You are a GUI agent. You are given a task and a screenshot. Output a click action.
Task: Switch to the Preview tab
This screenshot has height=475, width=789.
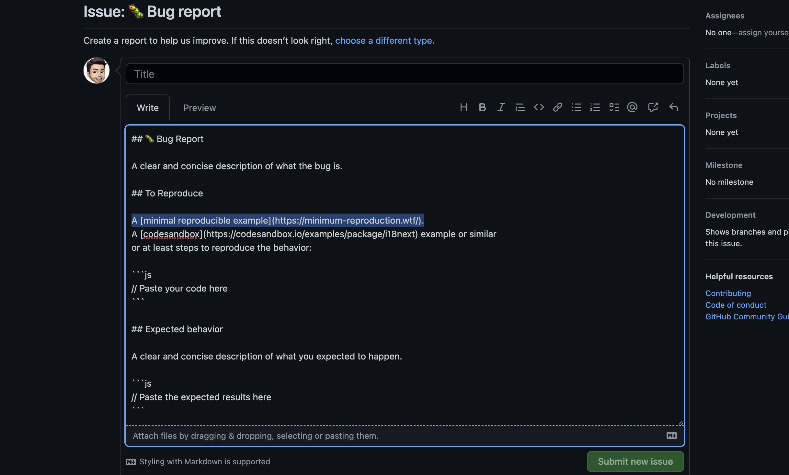click(199, 108)
